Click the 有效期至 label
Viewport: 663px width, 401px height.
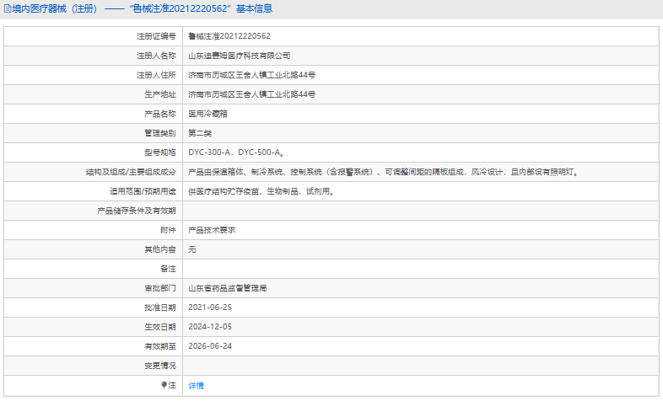159,346
